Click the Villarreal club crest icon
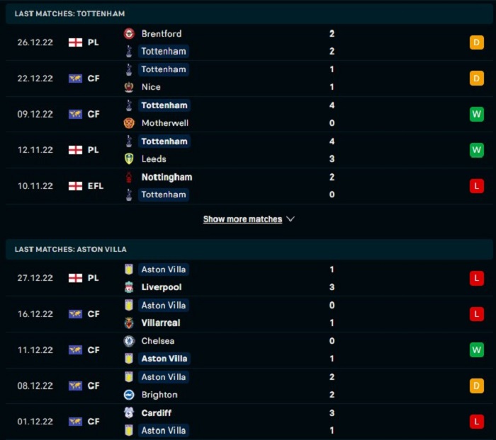The height and width of the screenshot is (440, 496). (129, 323)
